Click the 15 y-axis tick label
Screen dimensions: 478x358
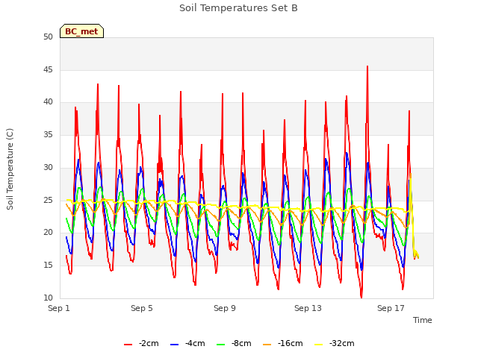click(x=48, y=266)
